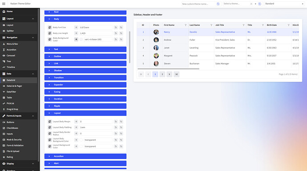The image size is (307, 171).
Task: Go to page 2 in the pager
Action: coord(162,74)
